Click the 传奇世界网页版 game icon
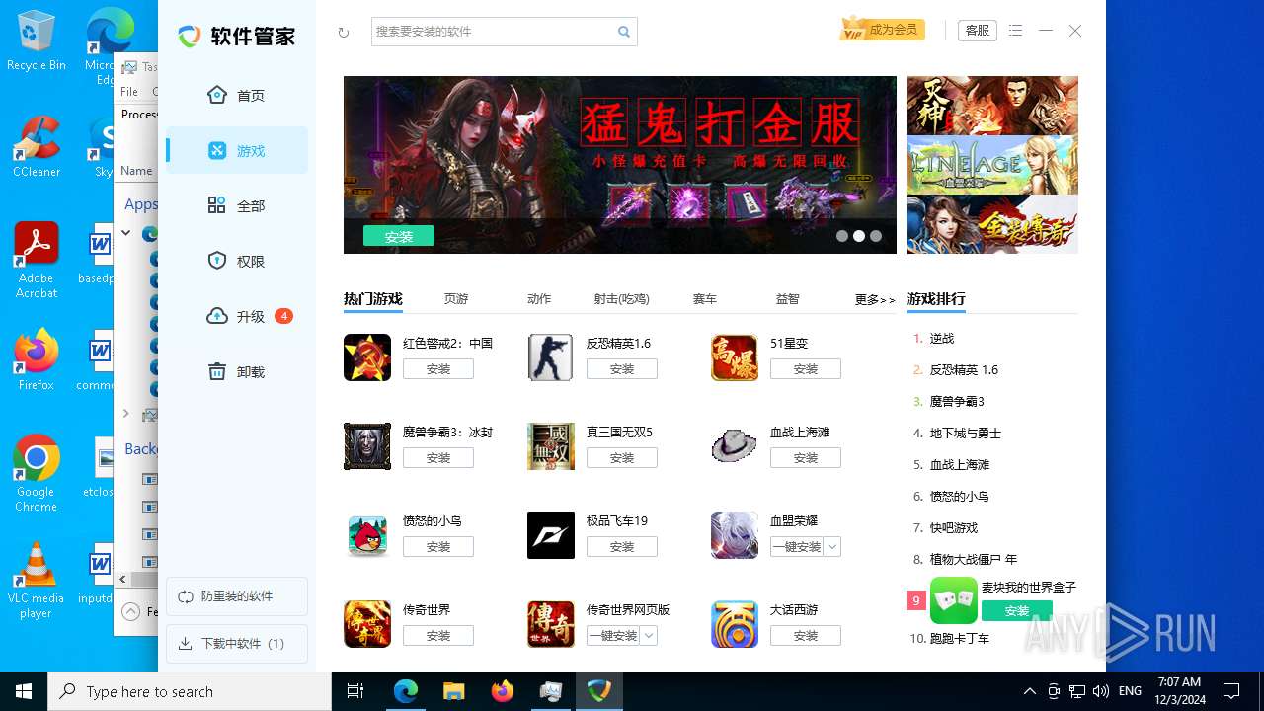This screenshot has height=711, width=1264. pyautogui.click(x=551, y=624)
